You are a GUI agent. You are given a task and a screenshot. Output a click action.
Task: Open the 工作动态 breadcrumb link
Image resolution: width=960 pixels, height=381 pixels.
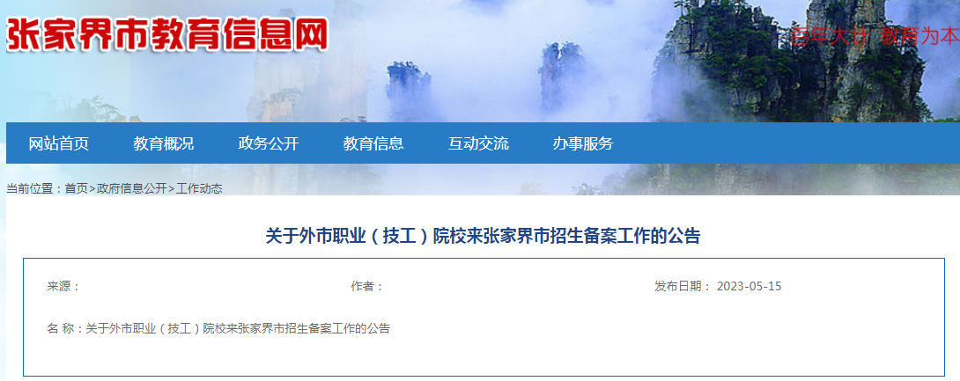coord(199,188)
